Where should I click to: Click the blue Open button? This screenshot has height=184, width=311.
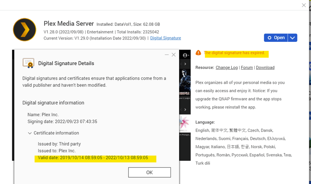pos(276,38)
